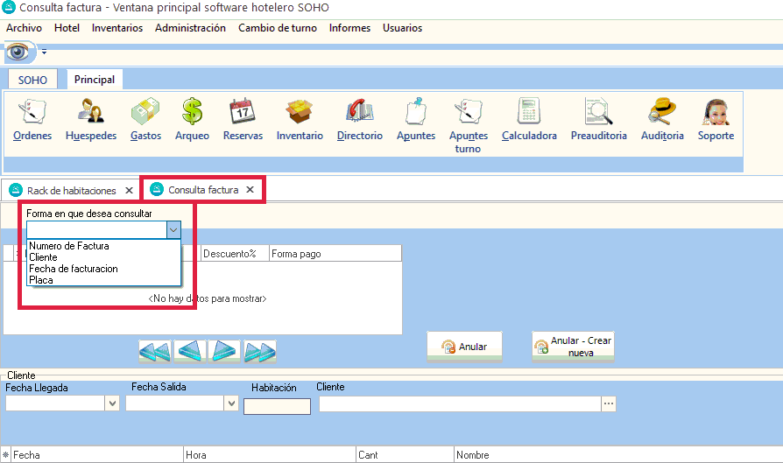Open the Inventario box icon

(300, 113)
